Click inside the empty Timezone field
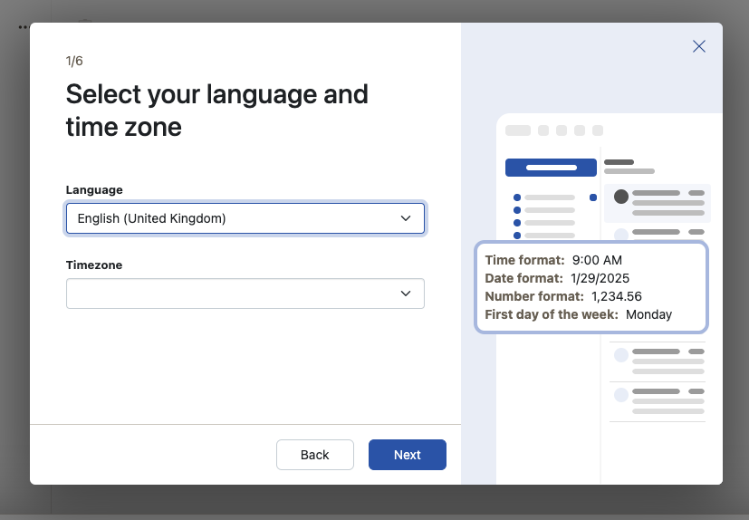The width and height of the screenshot is (749, 520). click(226, 294)
